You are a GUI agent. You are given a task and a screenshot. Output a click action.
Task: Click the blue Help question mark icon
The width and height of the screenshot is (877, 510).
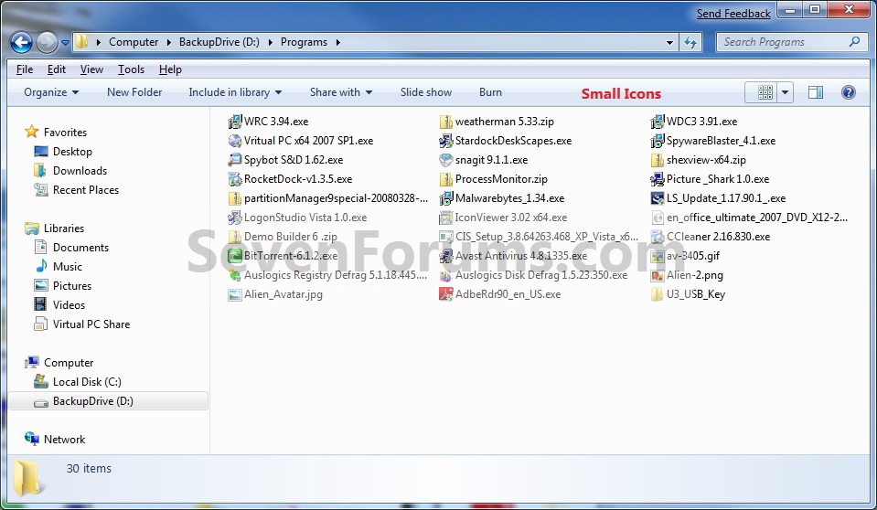(848, 92)
